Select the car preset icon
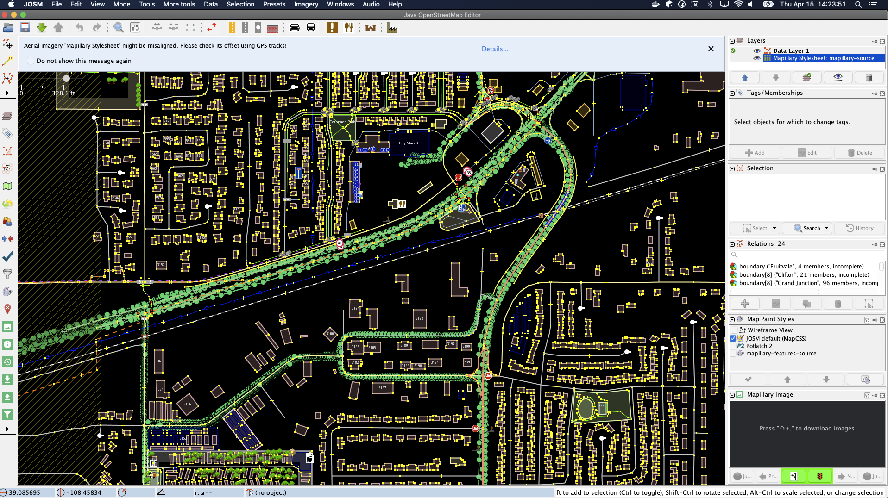The height and width of the screenshot is (498, 888). (294, 28)
